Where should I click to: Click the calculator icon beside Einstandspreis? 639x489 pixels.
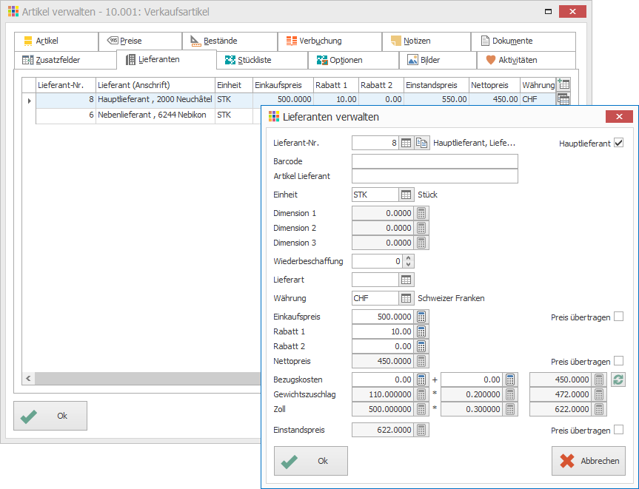(421, 430)
